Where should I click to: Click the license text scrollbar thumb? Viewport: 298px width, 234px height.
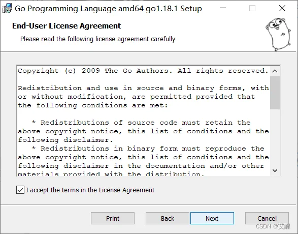pyautogui.click(x=275, y=93)
